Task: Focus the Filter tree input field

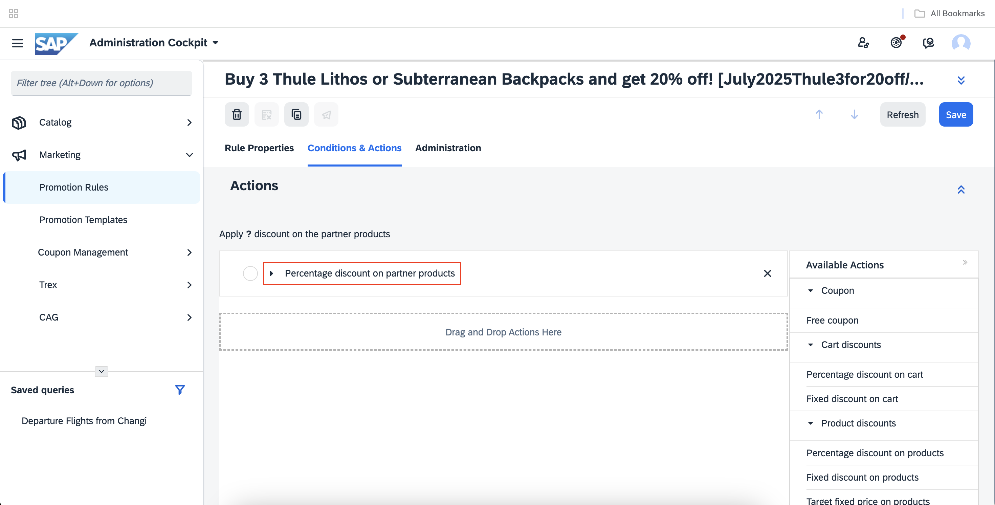Action: pyautogui.click(x=101, y=83)
